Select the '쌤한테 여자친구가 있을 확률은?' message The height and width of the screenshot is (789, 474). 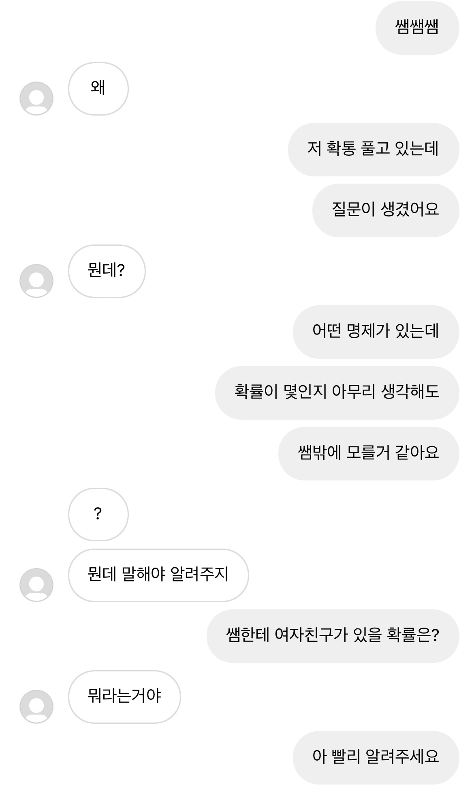point(333,636)
